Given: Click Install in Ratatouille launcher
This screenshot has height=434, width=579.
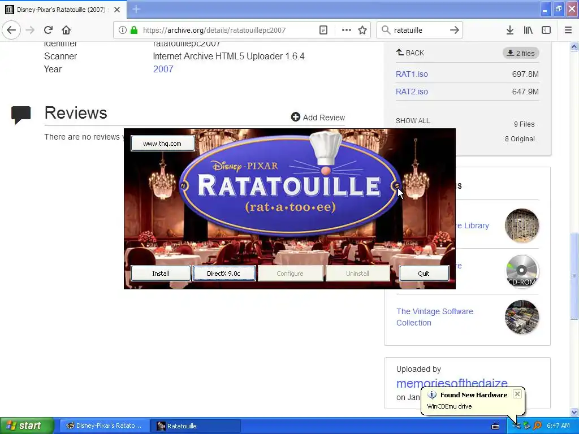Looking at the screenshot, I should click(x=161, y=274).
